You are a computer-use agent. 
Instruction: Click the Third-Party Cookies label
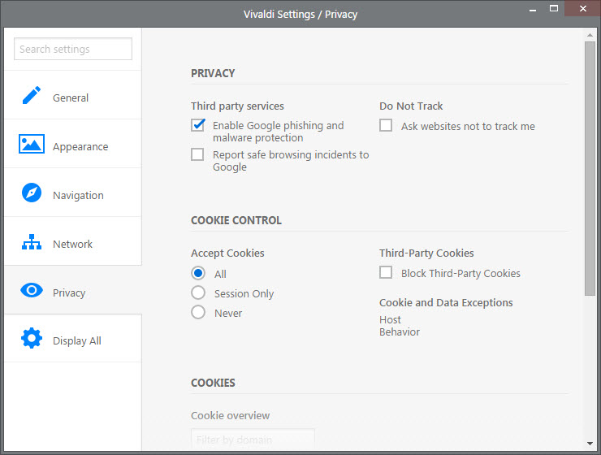[x=426, y=253]
